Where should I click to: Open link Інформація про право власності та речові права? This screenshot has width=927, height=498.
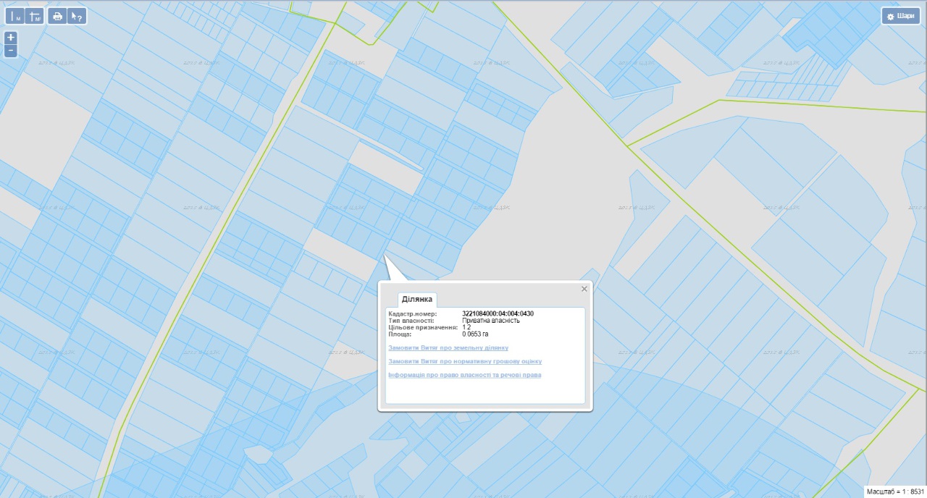[465, 375]
